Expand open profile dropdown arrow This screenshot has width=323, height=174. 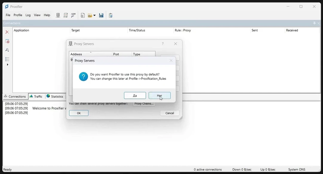pyautogui.click(x=94, y=16)
